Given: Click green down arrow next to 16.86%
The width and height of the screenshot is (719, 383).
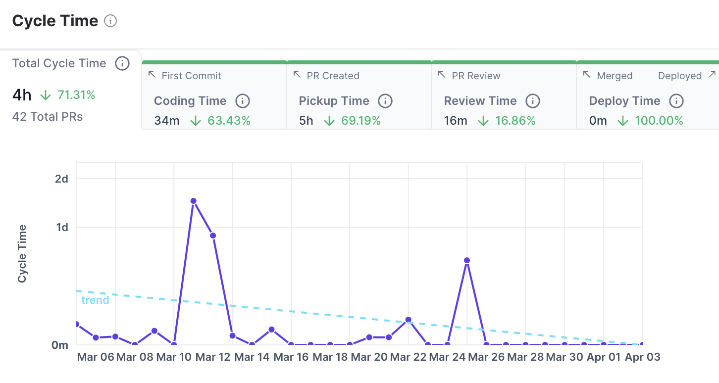Looking at the screenshot, I should [483, 121].
